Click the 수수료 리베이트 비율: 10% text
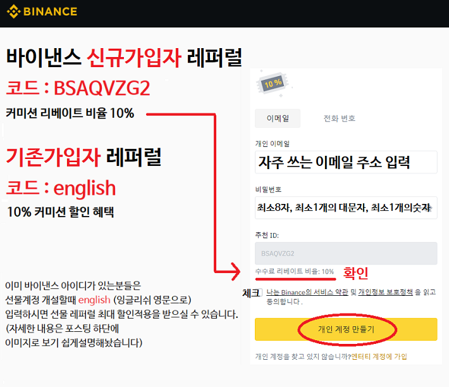 tap(294, 271)
